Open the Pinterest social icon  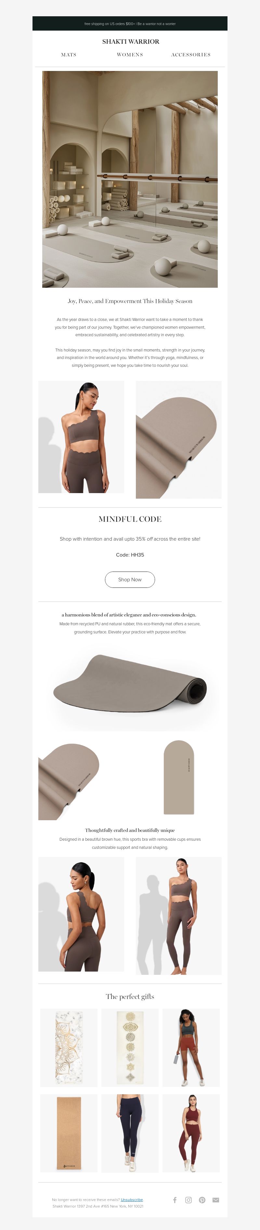[x=202, y=1200]
